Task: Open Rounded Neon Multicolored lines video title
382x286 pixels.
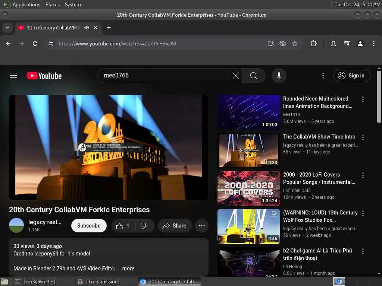Action: pyautogui.click(x=317, y=102)
